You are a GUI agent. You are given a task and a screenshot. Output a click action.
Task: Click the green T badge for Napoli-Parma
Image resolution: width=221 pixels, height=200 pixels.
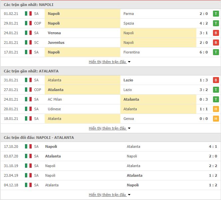(x=216, y=14)
